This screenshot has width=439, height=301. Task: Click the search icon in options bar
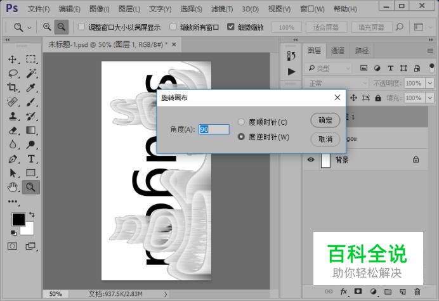click(x=400, y=27)
